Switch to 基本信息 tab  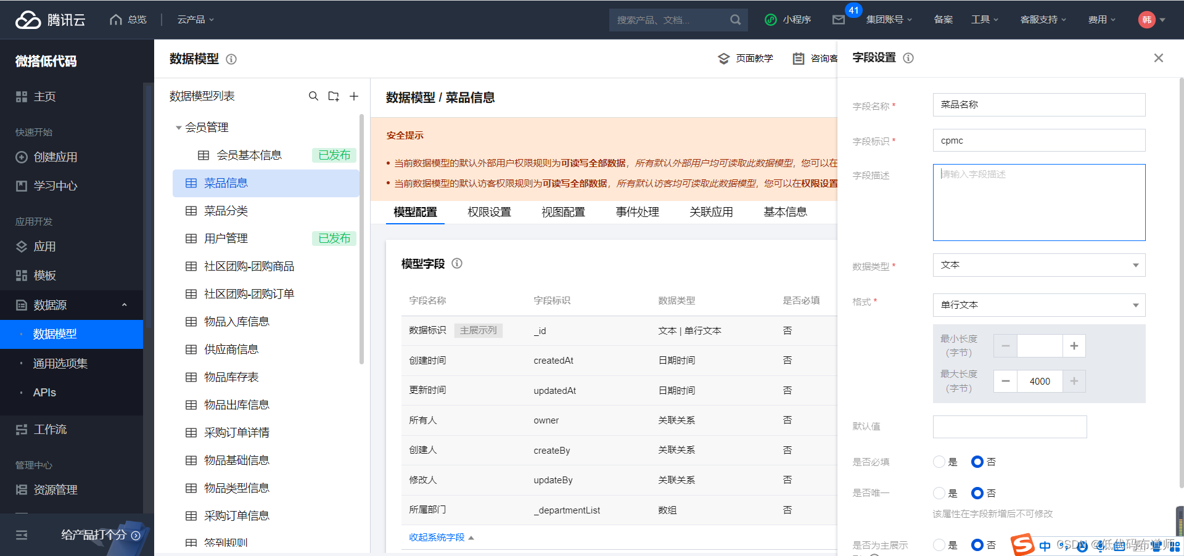click(785, 212)
